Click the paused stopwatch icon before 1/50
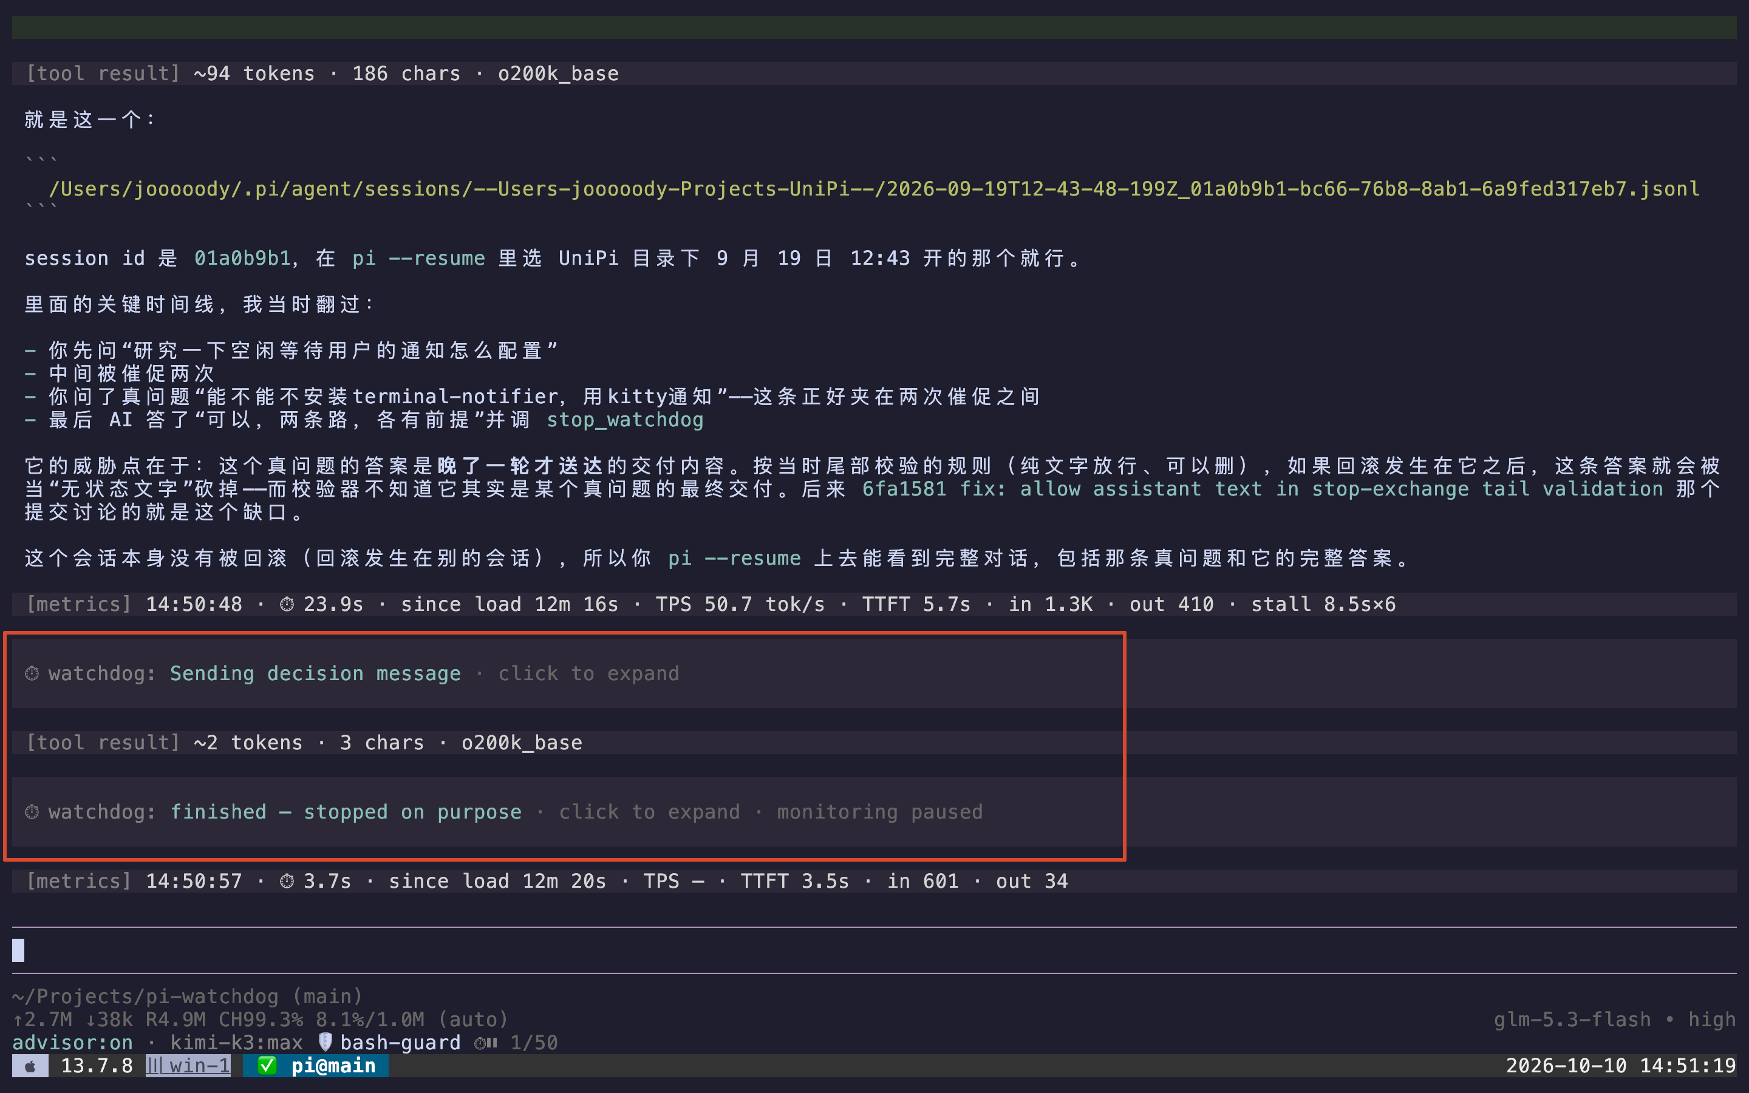1749x1093 pixels. [x=486, y=1043]
